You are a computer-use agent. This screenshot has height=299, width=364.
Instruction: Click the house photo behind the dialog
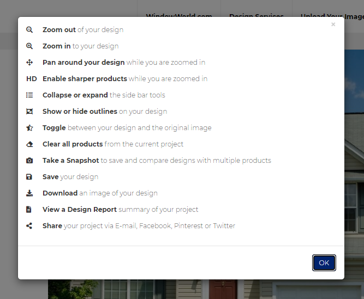pos(354,162)
